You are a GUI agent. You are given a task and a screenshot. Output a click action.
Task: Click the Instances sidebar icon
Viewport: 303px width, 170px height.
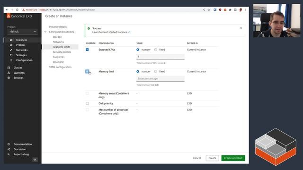(x=11, y=40)
